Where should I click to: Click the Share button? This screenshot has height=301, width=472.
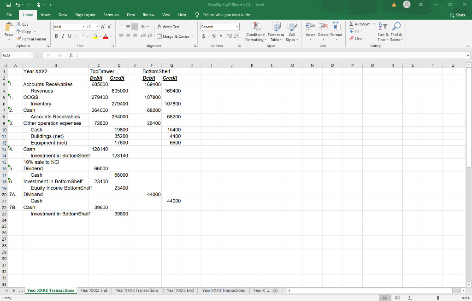click(x=458, y=14)
